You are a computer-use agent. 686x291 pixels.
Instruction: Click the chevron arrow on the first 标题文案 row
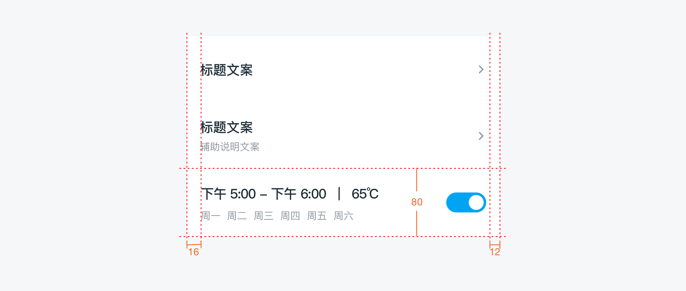point(481,69)
